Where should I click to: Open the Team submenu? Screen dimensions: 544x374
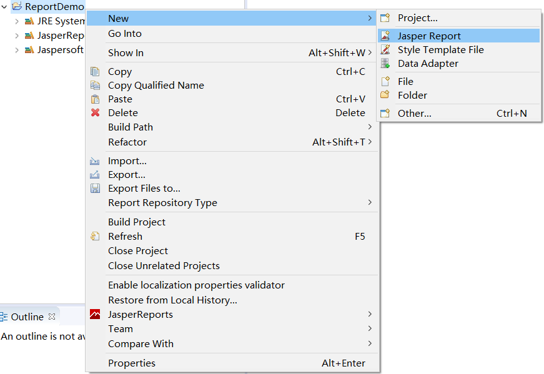click(121, 329)
